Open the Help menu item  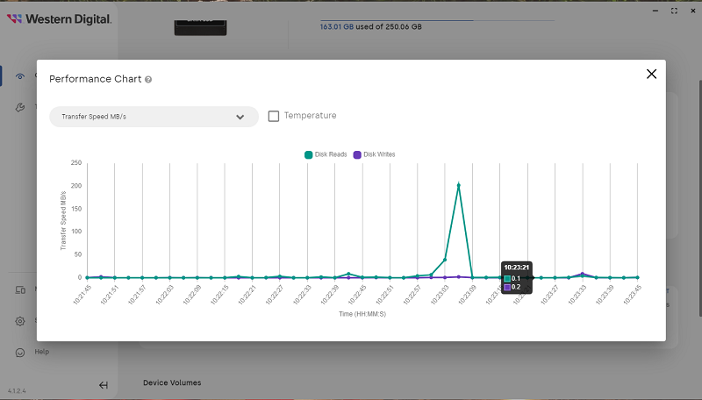pyautogui.click(x=41, y=352)
